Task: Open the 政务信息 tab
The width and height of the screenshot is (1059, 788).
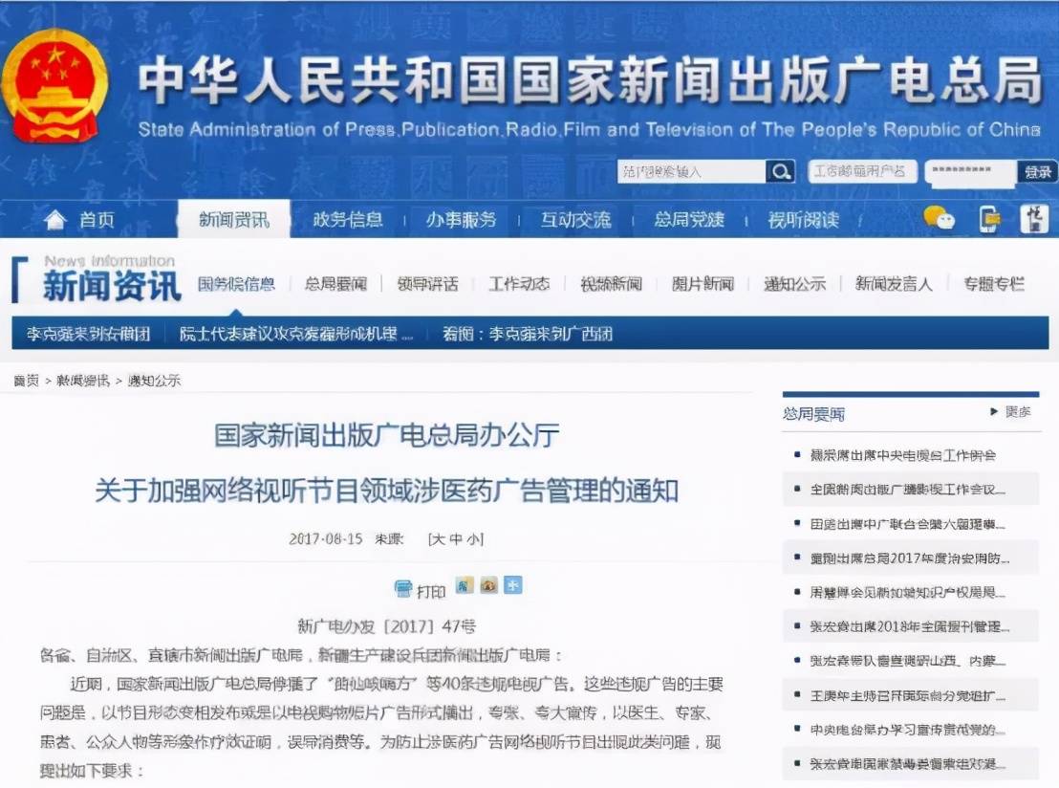Action: 347,220
